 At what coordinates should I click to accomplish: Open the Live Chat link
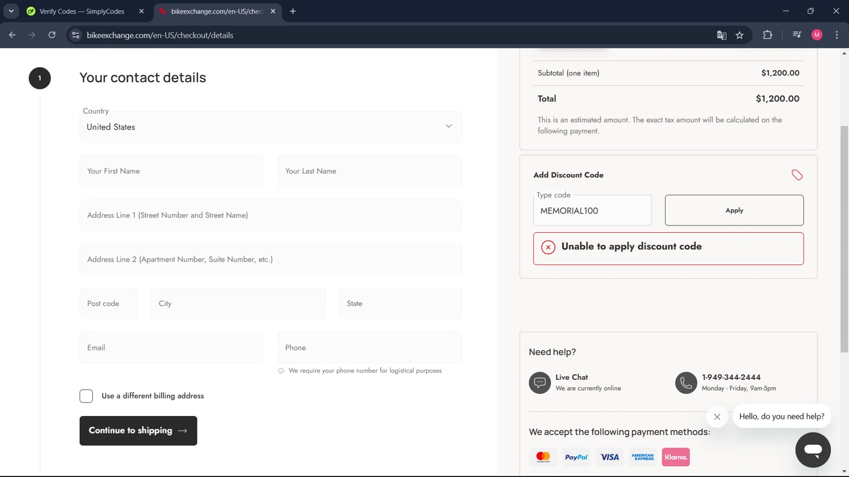pos(571,377)
